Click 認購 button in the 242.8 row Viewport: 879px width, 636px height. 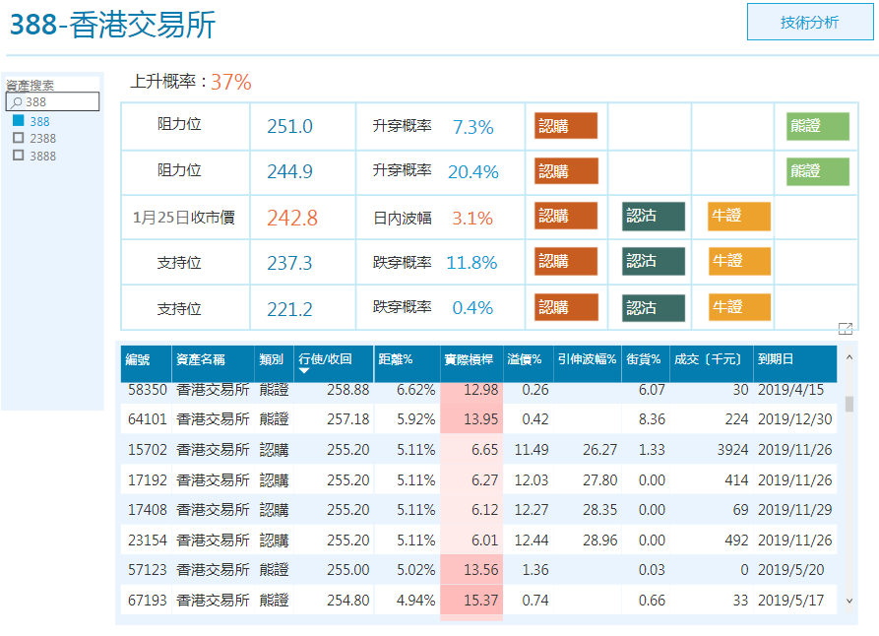[566, 216]
